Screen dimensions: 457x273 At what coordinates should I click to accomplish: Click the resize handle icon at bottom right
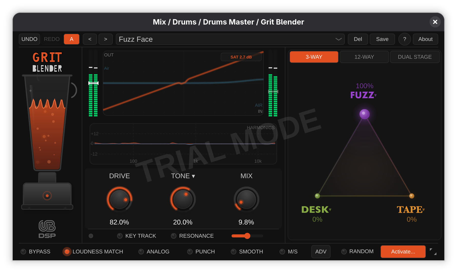[433, 252]
